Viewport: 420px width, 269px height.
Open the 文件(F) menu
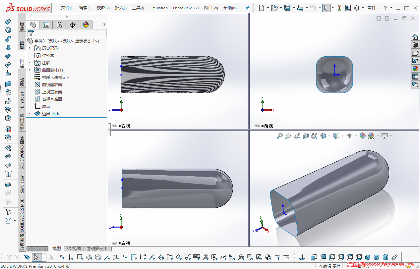(67, 8)
